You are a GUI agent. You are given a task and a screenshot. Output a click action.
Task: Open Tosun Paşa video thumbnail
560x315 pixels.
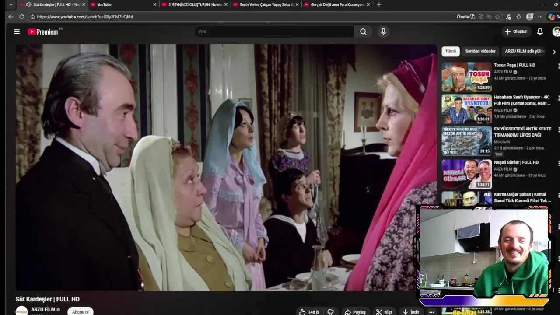coord(466,77)
